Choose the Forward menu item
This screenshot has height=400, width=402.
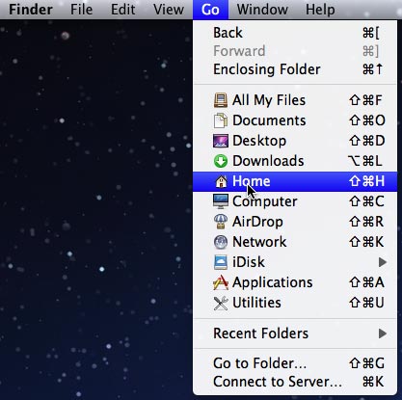click(x=295, y=51)
